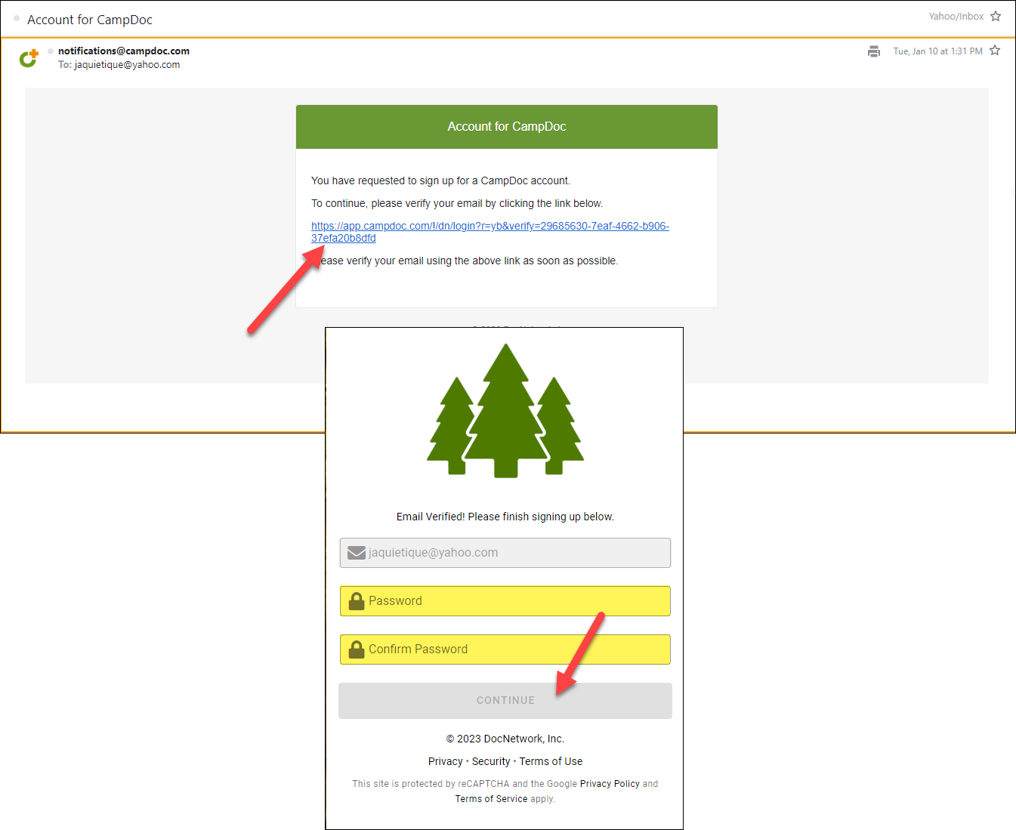Click sender address notifications@campdoc.com
Screen dimensions: 1016x830
click(x=124, y=51)
